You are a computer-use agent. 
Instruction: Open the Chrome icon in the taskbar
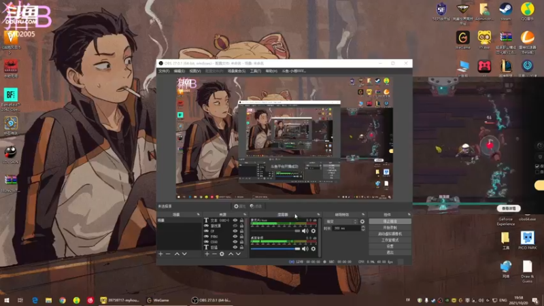(63, 300)
